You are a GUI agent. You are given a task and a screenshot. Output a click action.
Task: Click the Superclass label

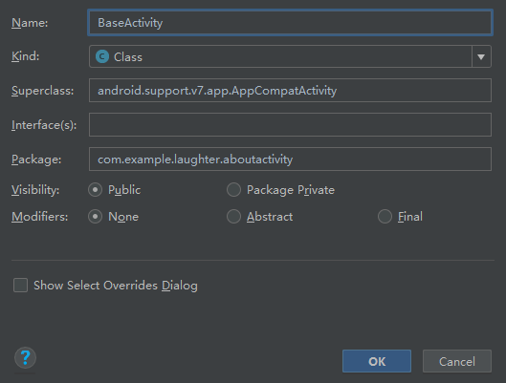43,91
